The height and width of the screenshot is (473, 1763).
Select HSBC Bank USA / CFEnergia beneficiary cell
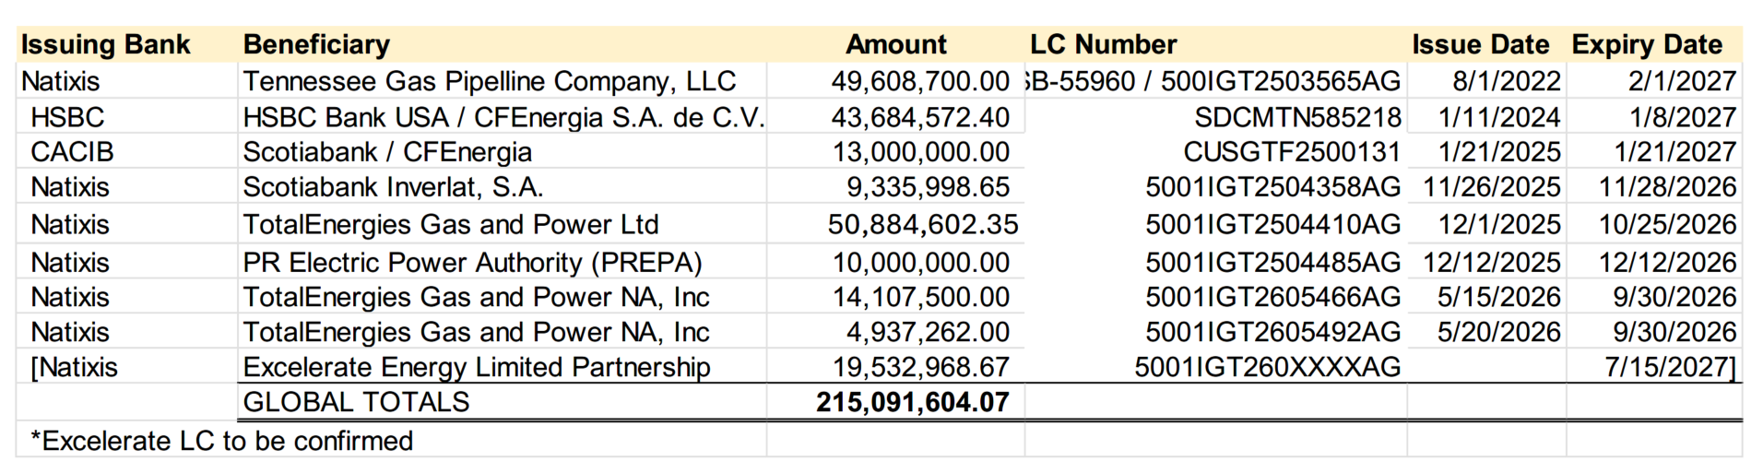(503, 117)
